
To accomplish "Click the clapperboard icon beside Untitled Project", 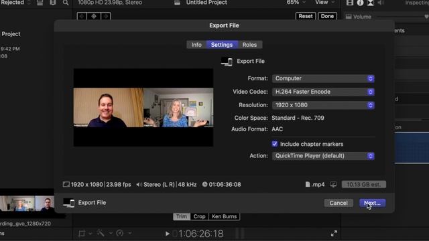I will click(177, 3).
